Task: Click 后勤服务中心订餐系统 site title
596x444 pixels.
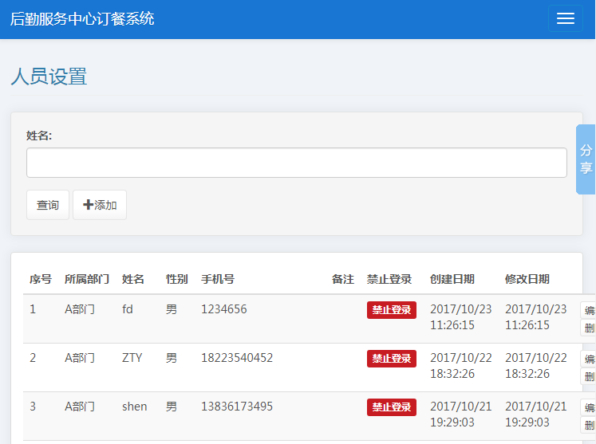Action: pos(82,19)
